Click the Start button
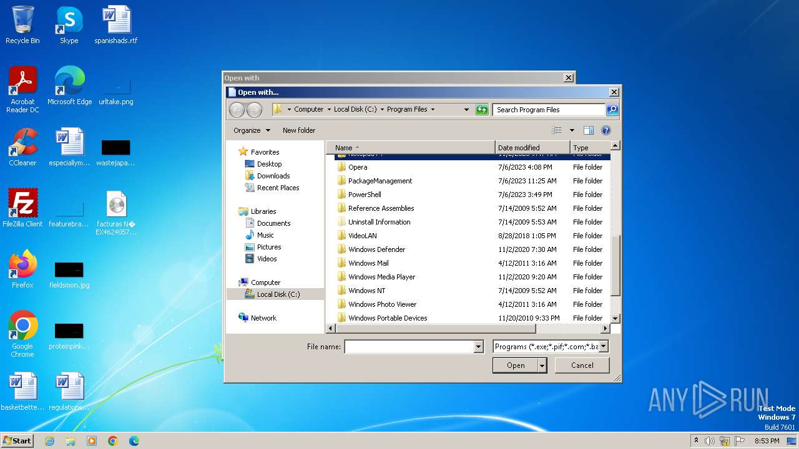 point(17,441)
